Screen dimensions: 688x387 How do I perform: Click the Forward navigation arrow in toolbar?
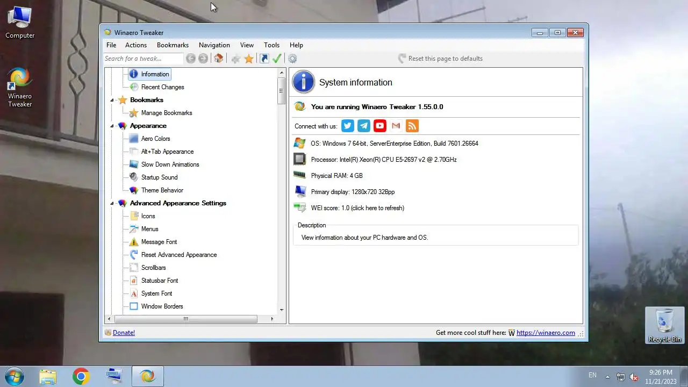point(203,59)
